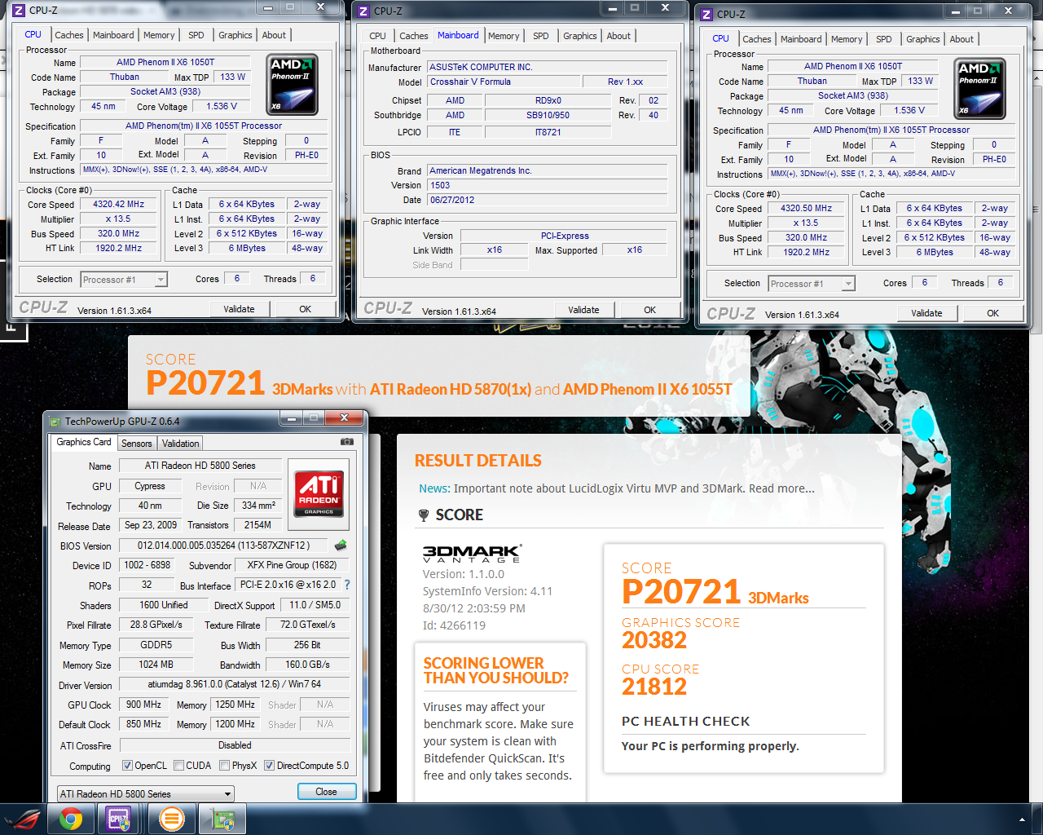Click the Bandwidth value 160.0 GB/s

click(x=307, y=665)
